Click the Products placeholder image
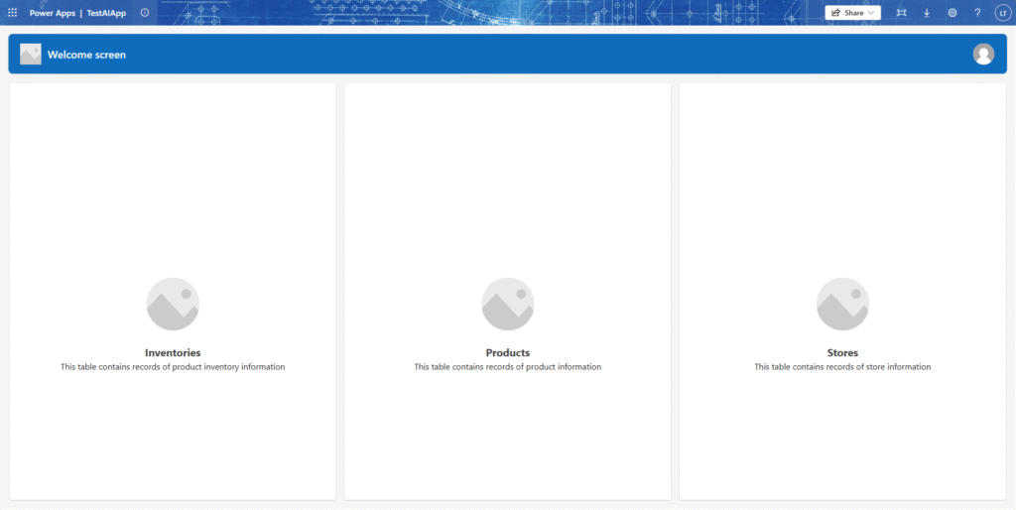 pos(507,304)
